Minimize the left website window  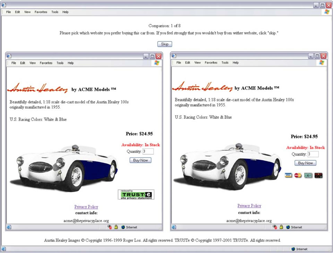coord(146,56)
